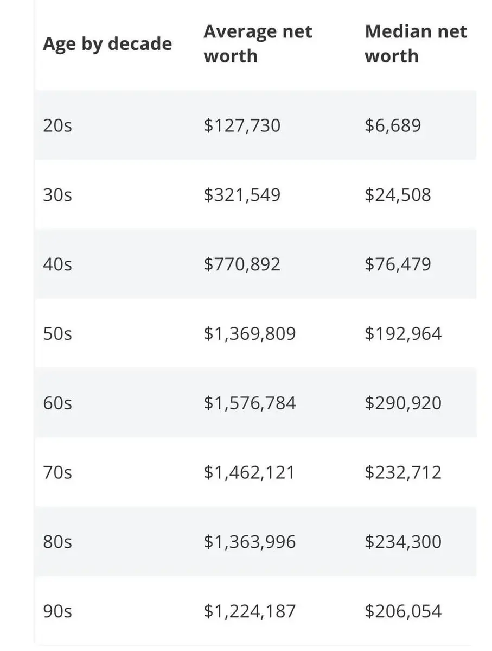The height and width of the screenshot is (651, 492).
Task: Click the average value $1,369,809
Action: point(250,333)
